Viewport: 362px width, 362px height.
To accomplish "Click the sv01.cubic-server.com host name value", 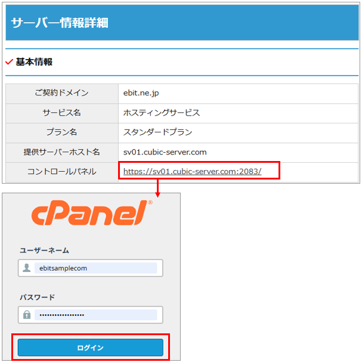I will pos(165,152).
